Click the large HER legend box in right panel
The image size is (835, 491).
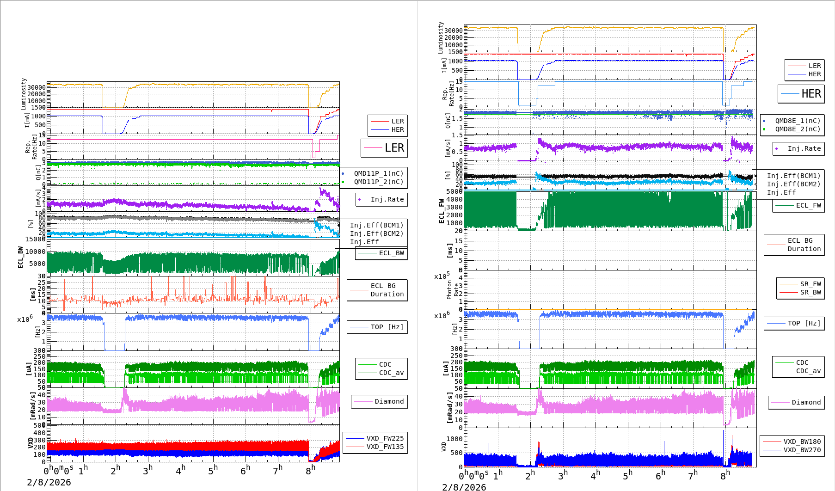click(801, 94)
